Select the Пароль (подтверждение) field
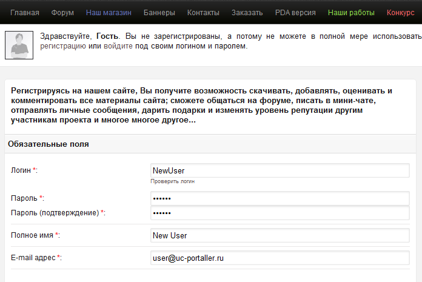 pos(280,213)
